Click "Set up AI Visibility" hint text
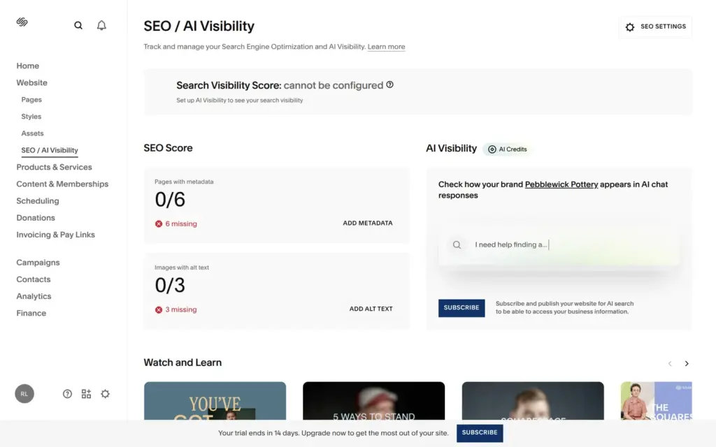This screenshot has width=716, height=447. 239,101
